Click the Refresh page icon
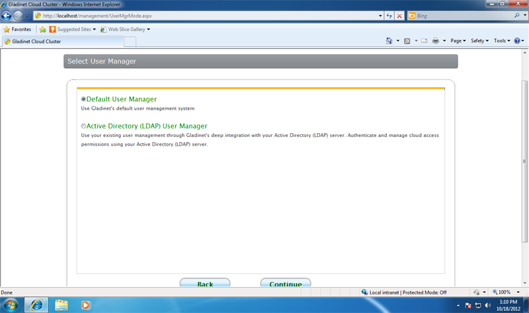 click(x=389, y=16)
